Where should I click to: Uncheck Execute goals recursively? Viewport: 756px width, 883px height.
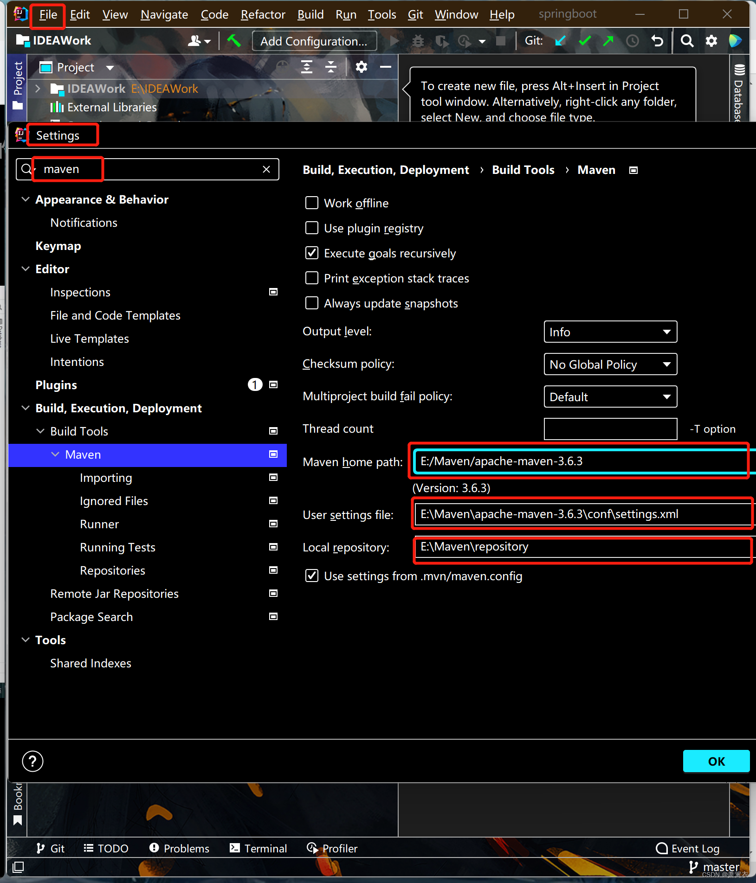(312, 253)
